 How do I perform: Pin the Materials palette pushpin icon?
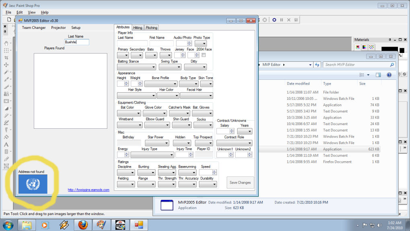tap(390, 40)
